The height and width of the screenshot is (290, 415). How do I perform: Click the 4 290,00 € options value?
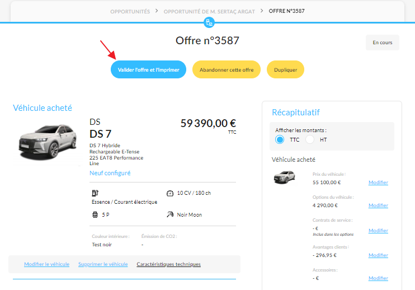[325, 205]
